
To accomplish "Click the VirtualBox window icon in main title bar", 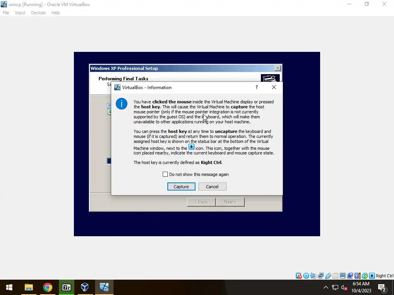I will [x=4, y=4].
